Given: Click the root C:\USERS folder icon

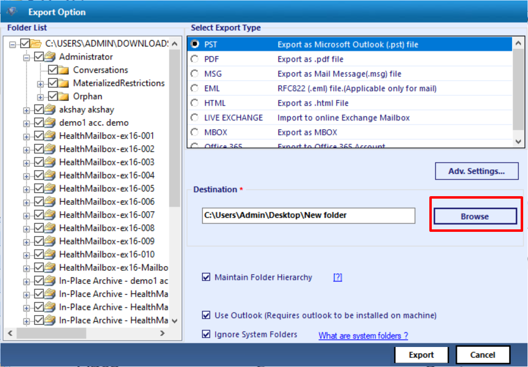Looking at the screenshot, I should [x=37, y=44].
